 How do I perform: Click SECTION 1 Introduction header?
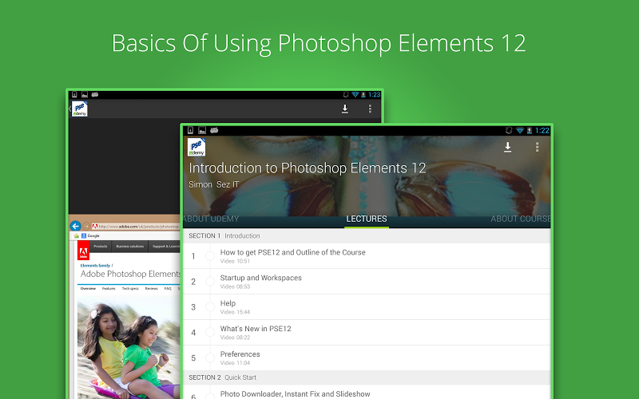(367, 235)
